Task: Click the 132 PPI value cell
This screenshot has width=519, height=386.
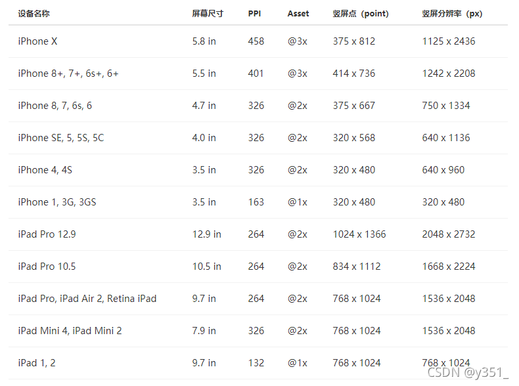Action: coord(256,363)
